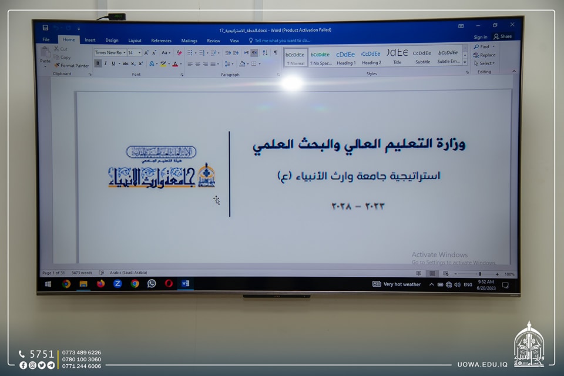
Task: Click the Tell me what you want field
Action: 278,41
